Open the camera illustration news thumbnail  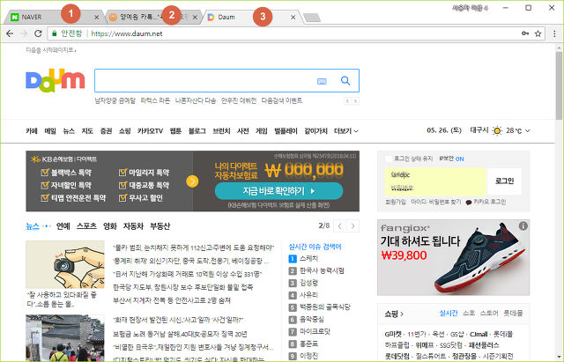65,264
